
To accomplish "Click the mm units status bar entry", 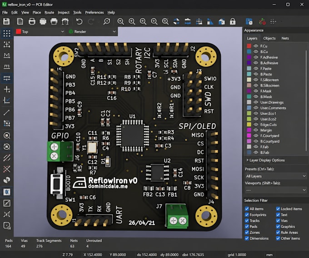I will (269, 255).
